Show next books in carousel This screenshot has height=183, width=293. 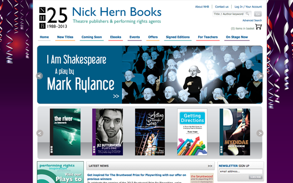[x=260, y=133]
